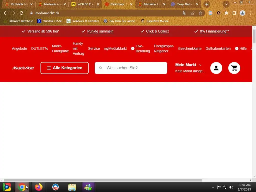This screenshot has width=256, height=192.
Task: Open the shopping cart icon
Action: pyautogui.click(x=234, y=68)
